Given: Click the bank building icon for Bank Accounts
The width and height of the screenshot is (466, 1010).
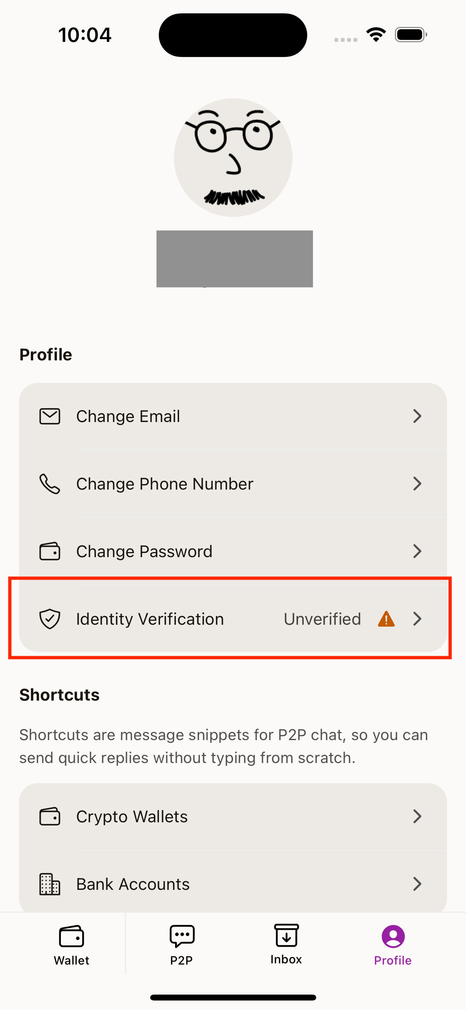Looking at the screenshot, I should 50,884.
